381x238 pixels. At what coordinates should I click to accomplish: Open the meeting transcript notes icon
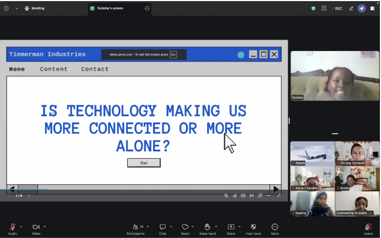324,8
